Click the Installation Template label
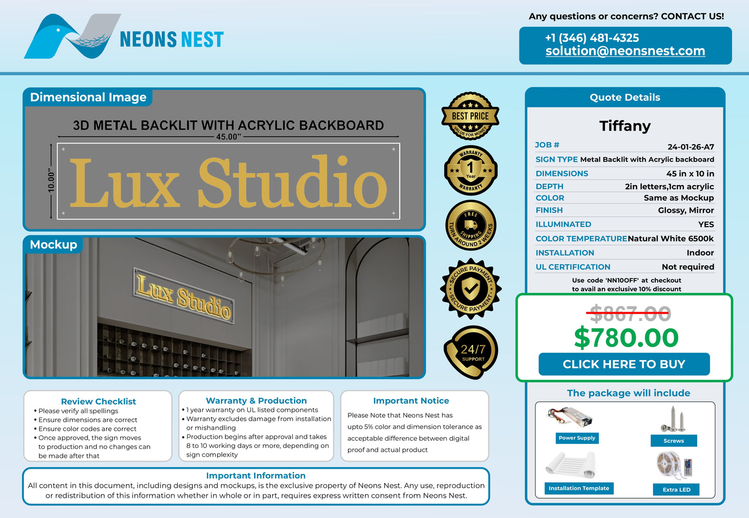This screenshot has width=749, height=518. (579, 488)
